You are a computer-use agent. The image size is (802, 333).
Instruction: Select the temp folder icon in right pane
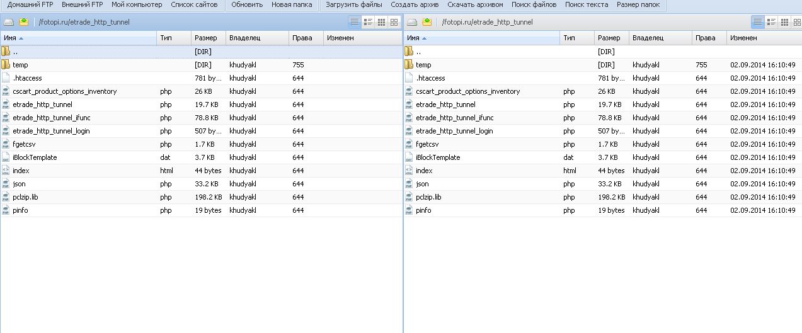click(x=409, y=64)
